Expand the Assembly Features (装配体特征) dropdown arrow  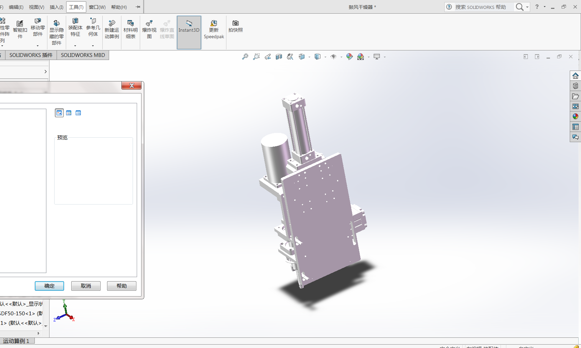(75, 46)
